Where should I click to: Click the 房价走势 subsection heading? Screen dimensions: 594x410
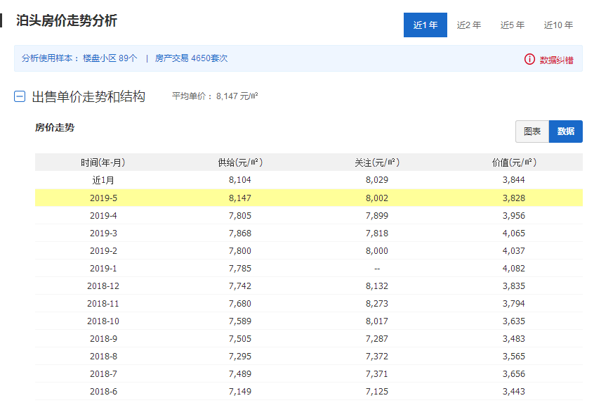pos(55,127)
